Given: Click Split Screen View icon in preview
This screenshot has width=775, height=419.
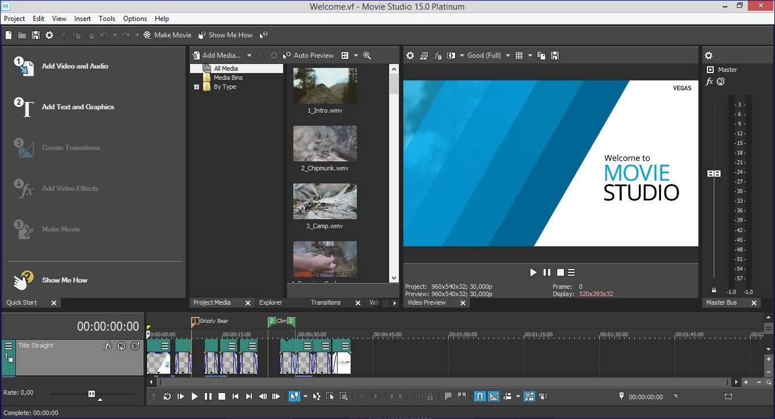Looking at the screenshot, I should click(451, 55).
